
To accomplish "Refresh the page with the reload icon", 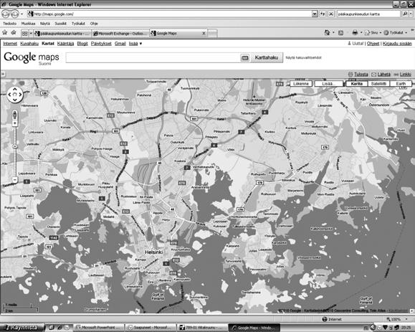I will (323, 14).
